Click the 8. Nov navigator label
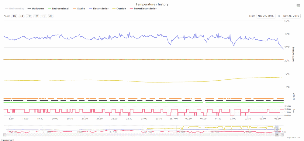The height and width of the screenshot is (141, 304). 113,132
